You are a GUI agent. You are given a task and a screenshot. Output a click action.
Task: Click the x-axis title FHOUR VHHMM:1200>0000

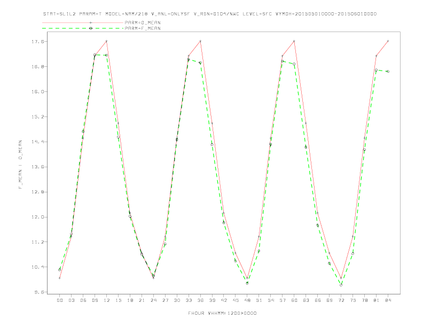(x=222, y=313)
